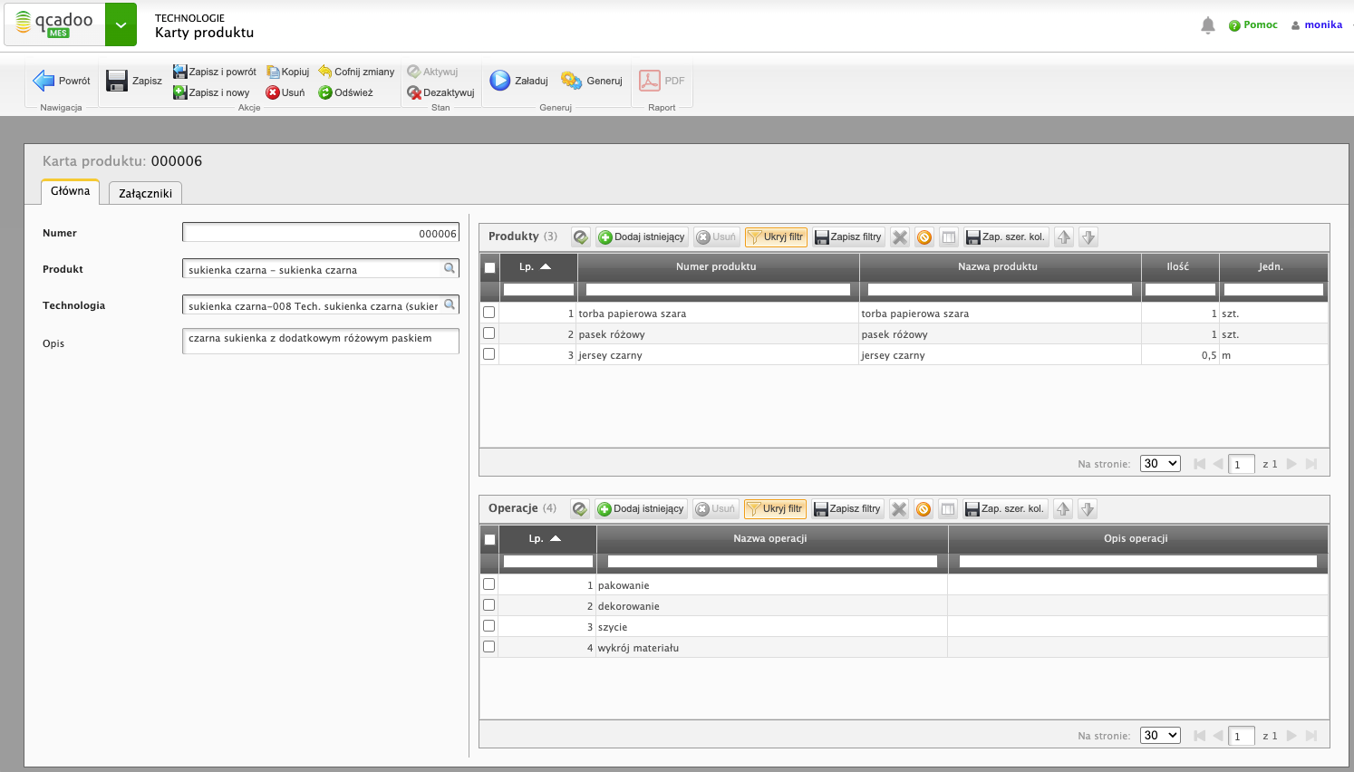Screen dimensions: 1354x772
Task: Click Dodaj istniejący in the Produkty grid
Action: click(642, 237)
